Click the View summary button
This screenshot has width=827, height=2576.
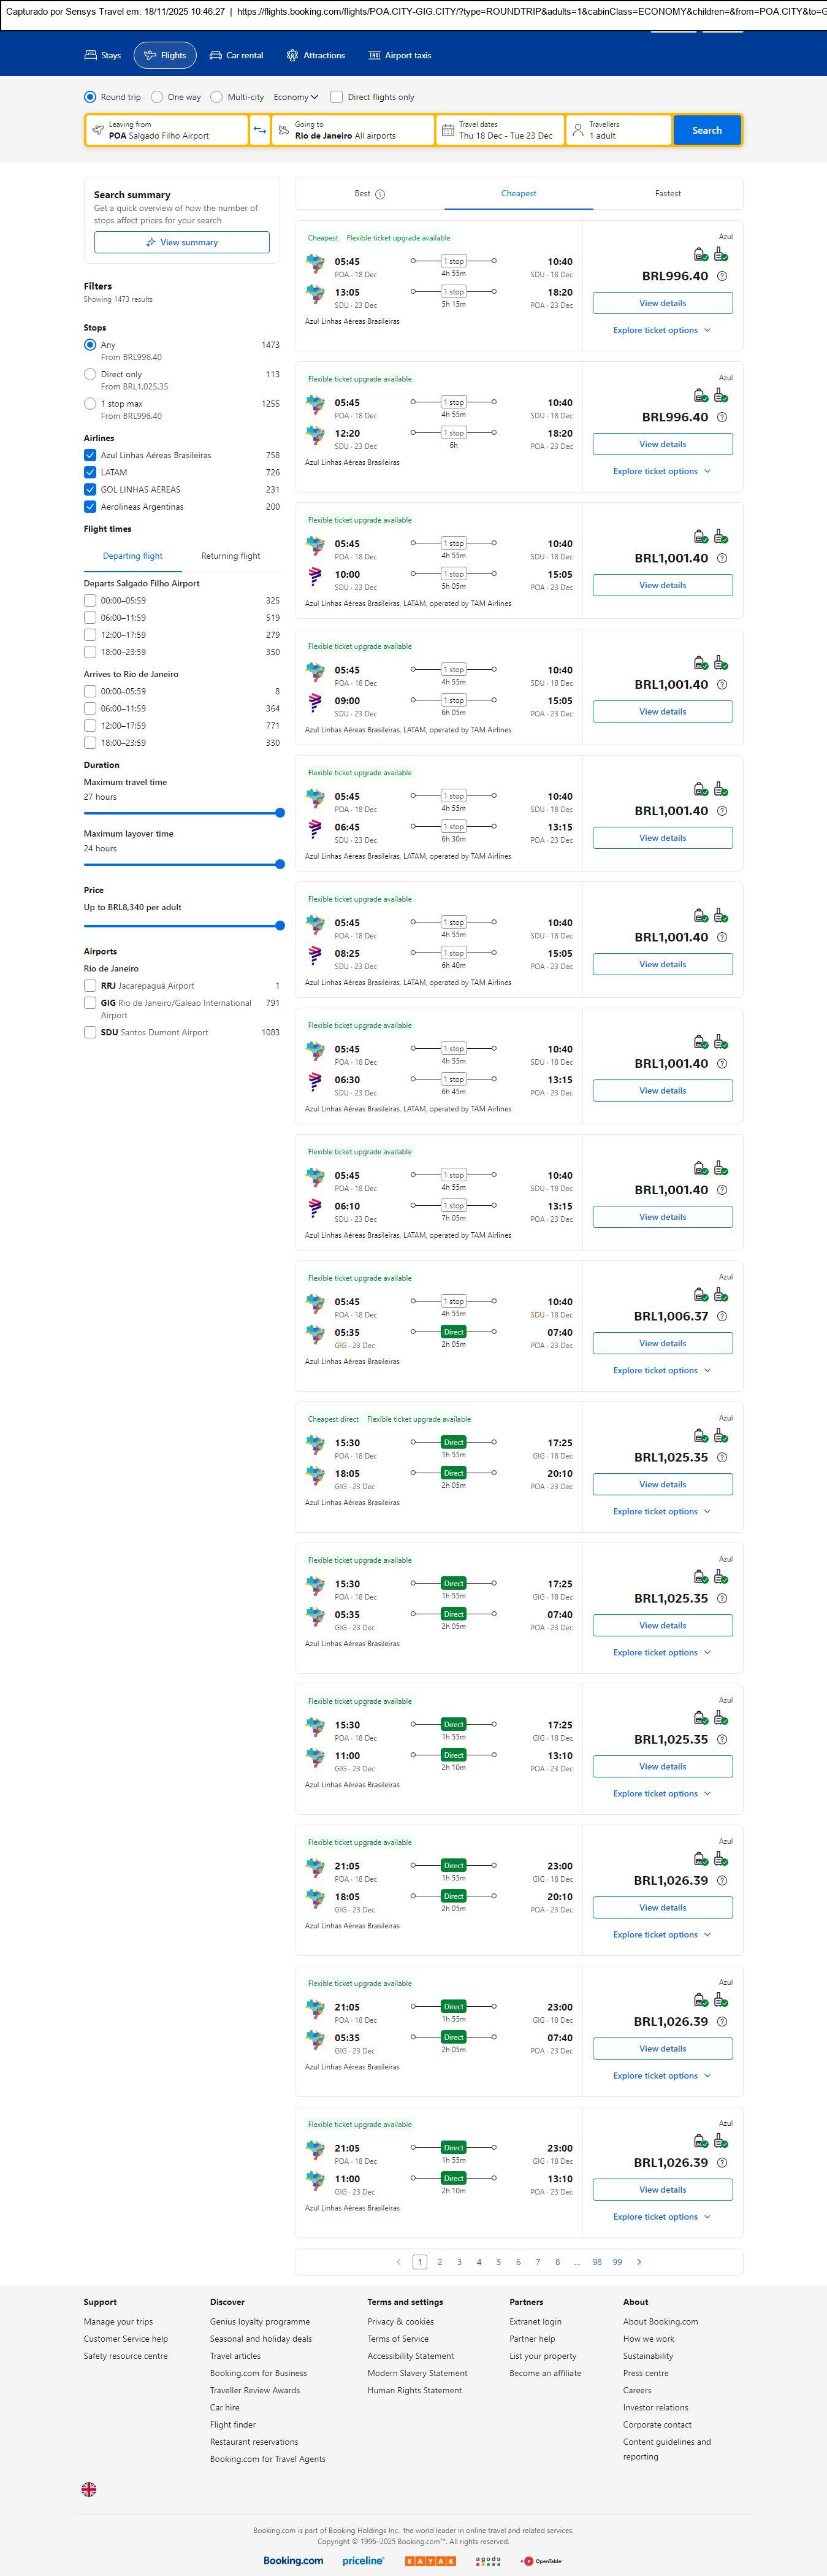point(182,242)
